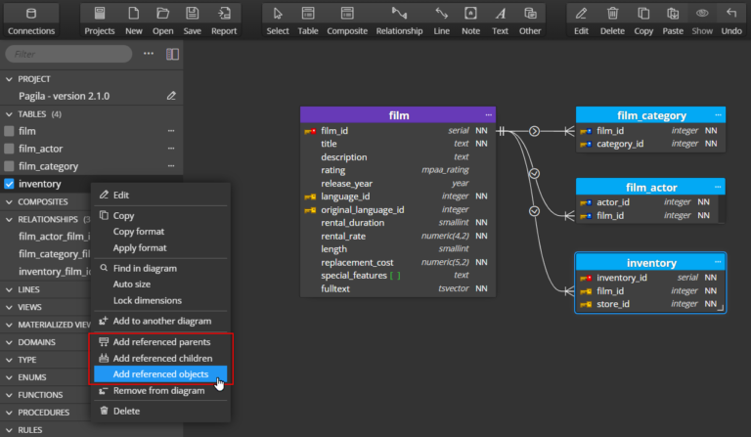This screenshot has height=437, width=751.
Task: Click the Save button in toolbar
Action: (x=193, y=14)
